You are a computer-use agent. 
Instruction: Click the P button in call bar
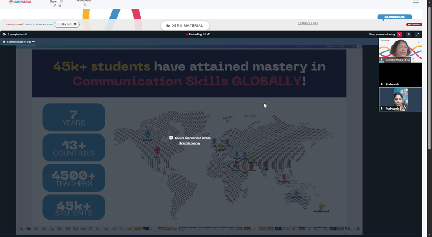pos(409,35)
